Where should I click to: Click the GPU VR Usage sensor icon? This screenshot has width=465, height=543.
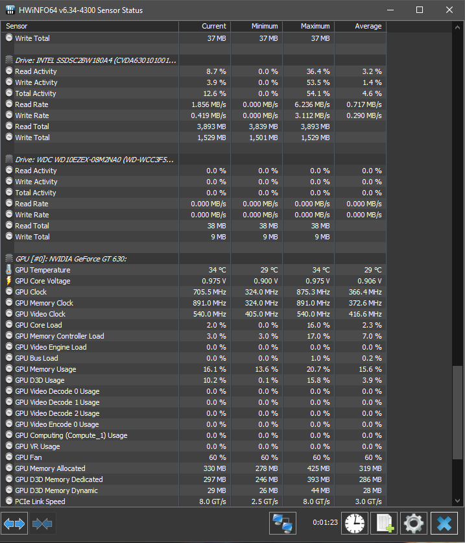(9, 446)
